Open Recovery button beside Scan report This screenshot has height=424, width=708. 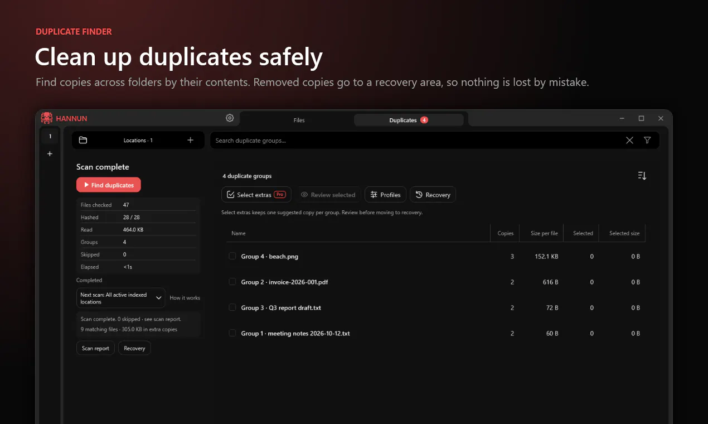(134, 348)
